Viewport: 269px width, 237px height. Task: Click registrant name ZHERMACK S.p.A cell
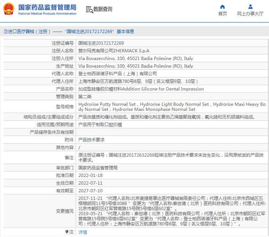click(x=114, y=51)
